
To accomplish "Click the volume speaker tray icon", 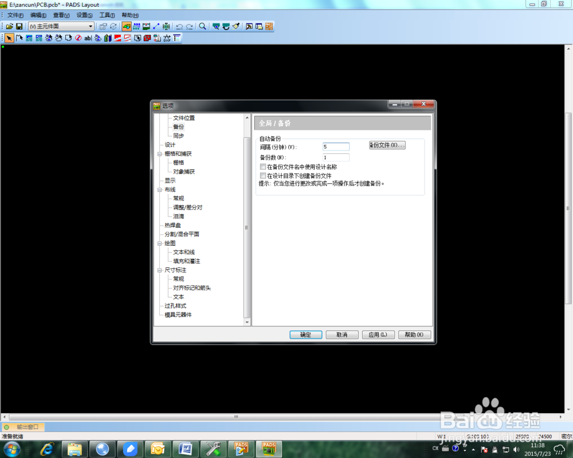I will 516,449.
